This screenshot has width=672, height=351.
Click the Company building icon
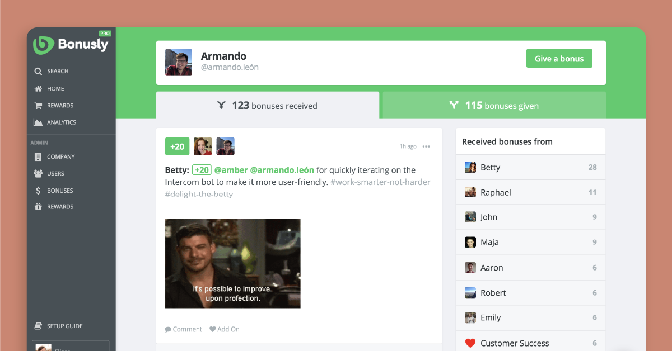click(x=38, y=156)
